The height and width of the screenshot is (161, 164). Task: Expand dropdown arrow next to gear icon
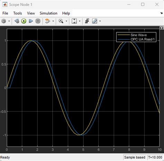click(9, 21)
